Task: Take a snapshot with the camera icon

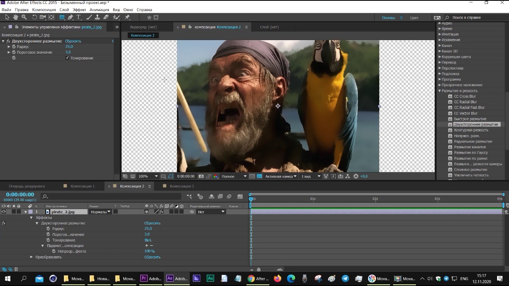Action: pos(201,176)
